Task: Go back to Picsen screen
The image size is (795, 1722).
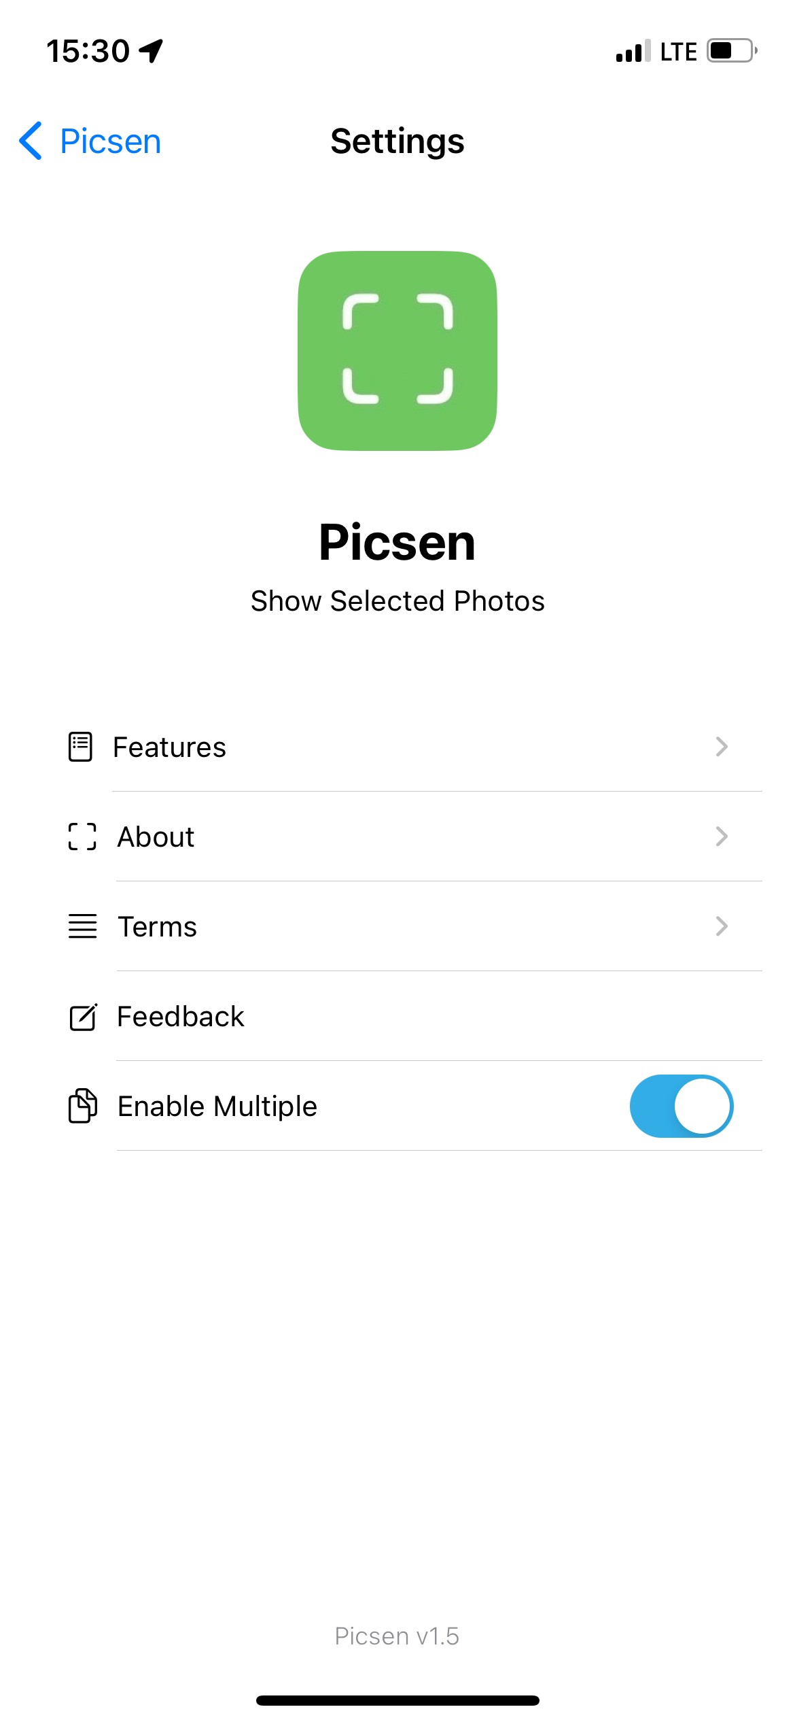Action: [110, 141]
